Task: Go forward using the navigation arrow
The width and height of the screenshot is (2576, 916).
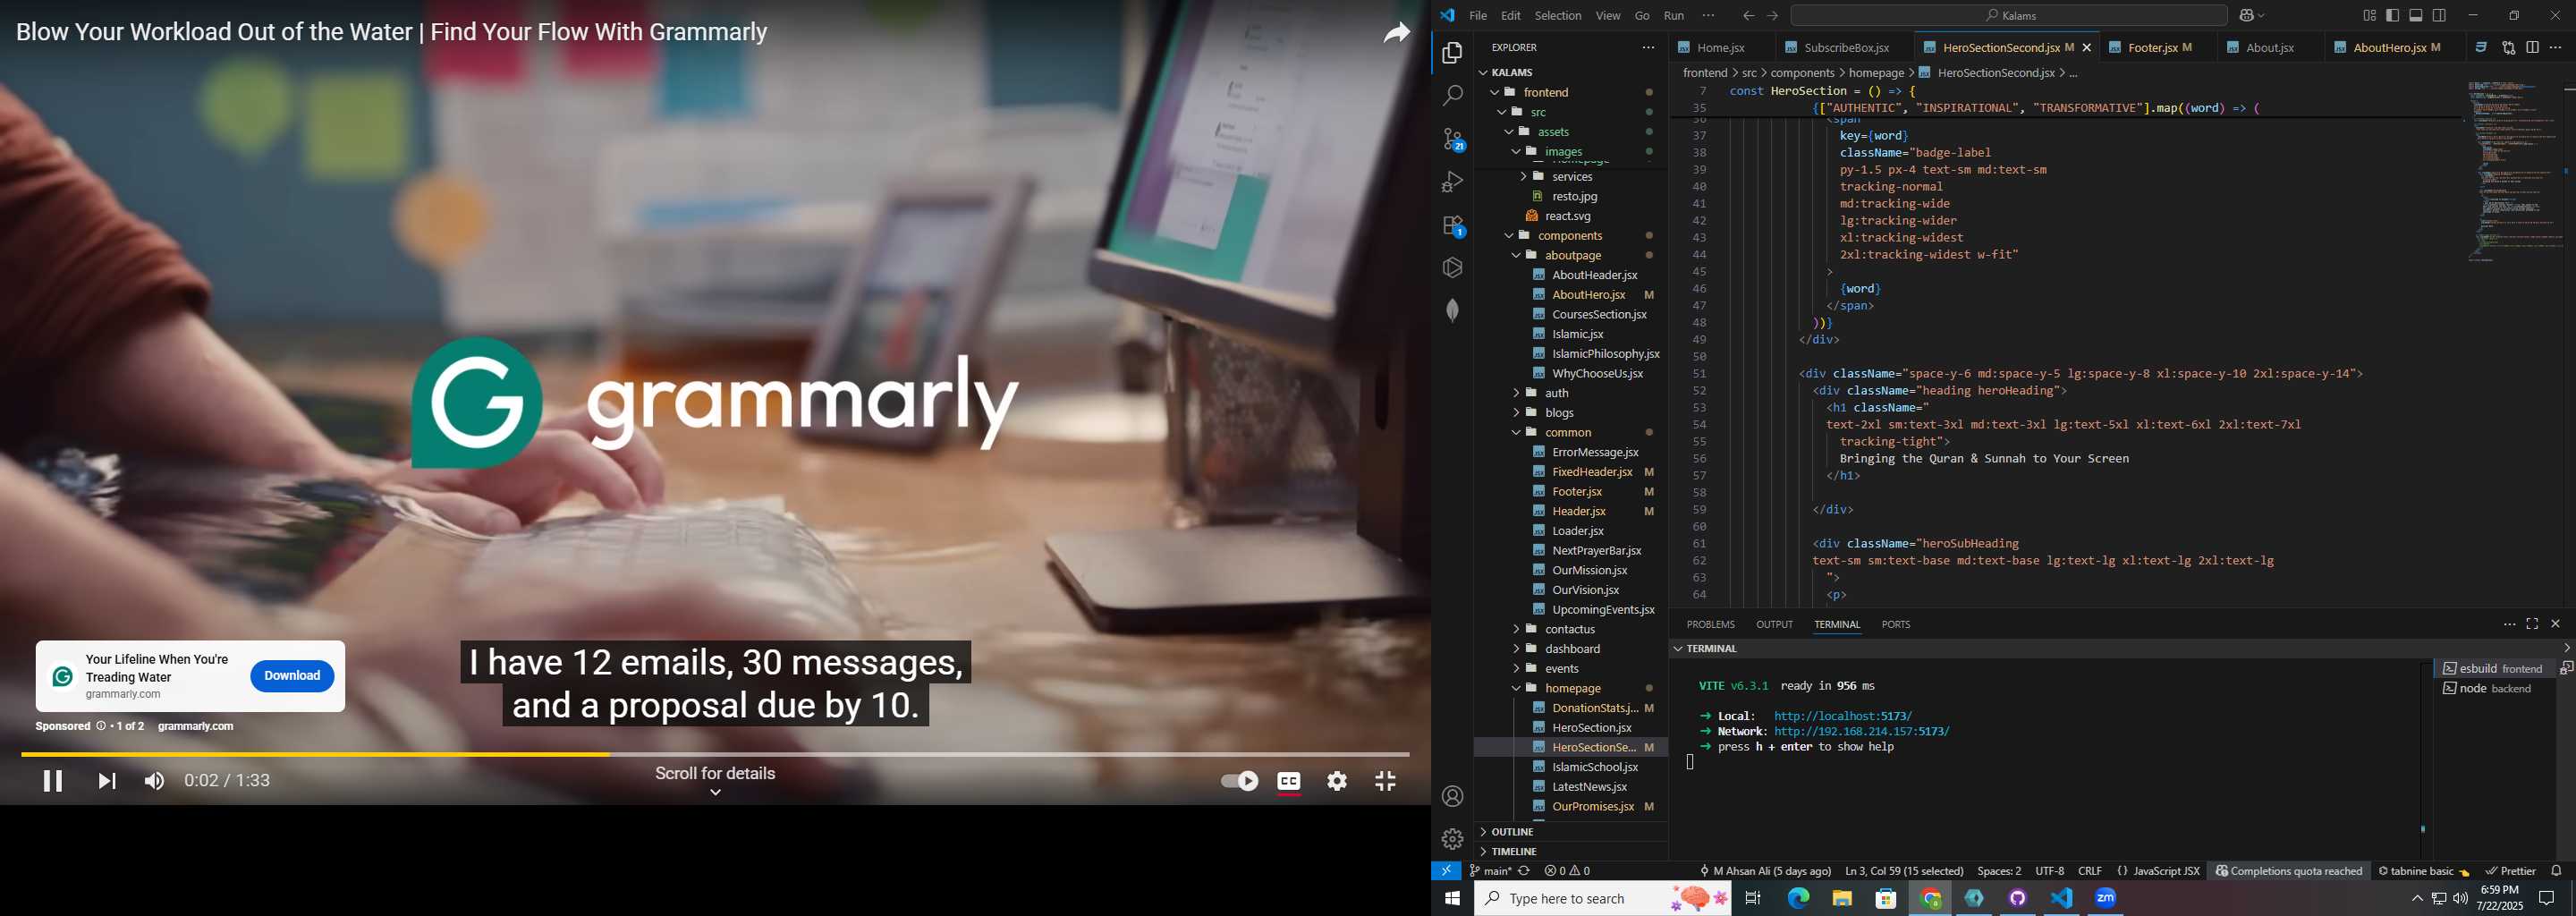Action: click(1773, 15)
